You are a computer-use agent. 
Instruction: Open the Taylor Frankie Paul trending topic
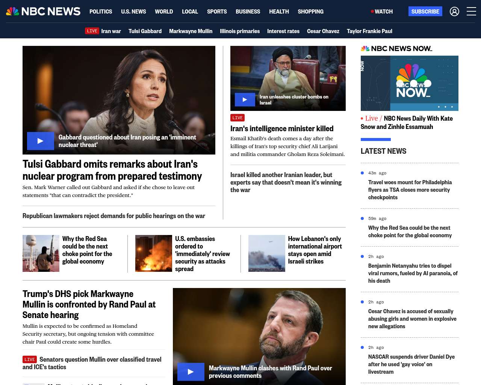tap(369, 31)
